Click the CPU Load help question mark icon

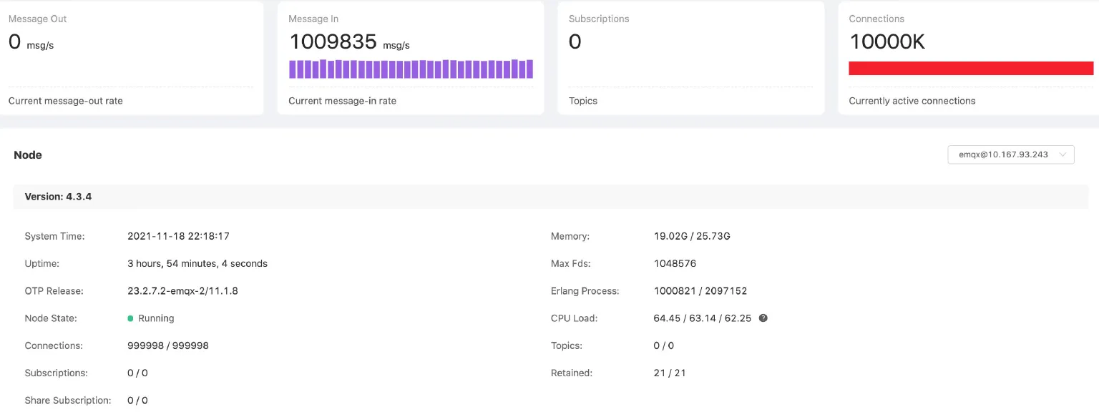(x=763, y=318)
